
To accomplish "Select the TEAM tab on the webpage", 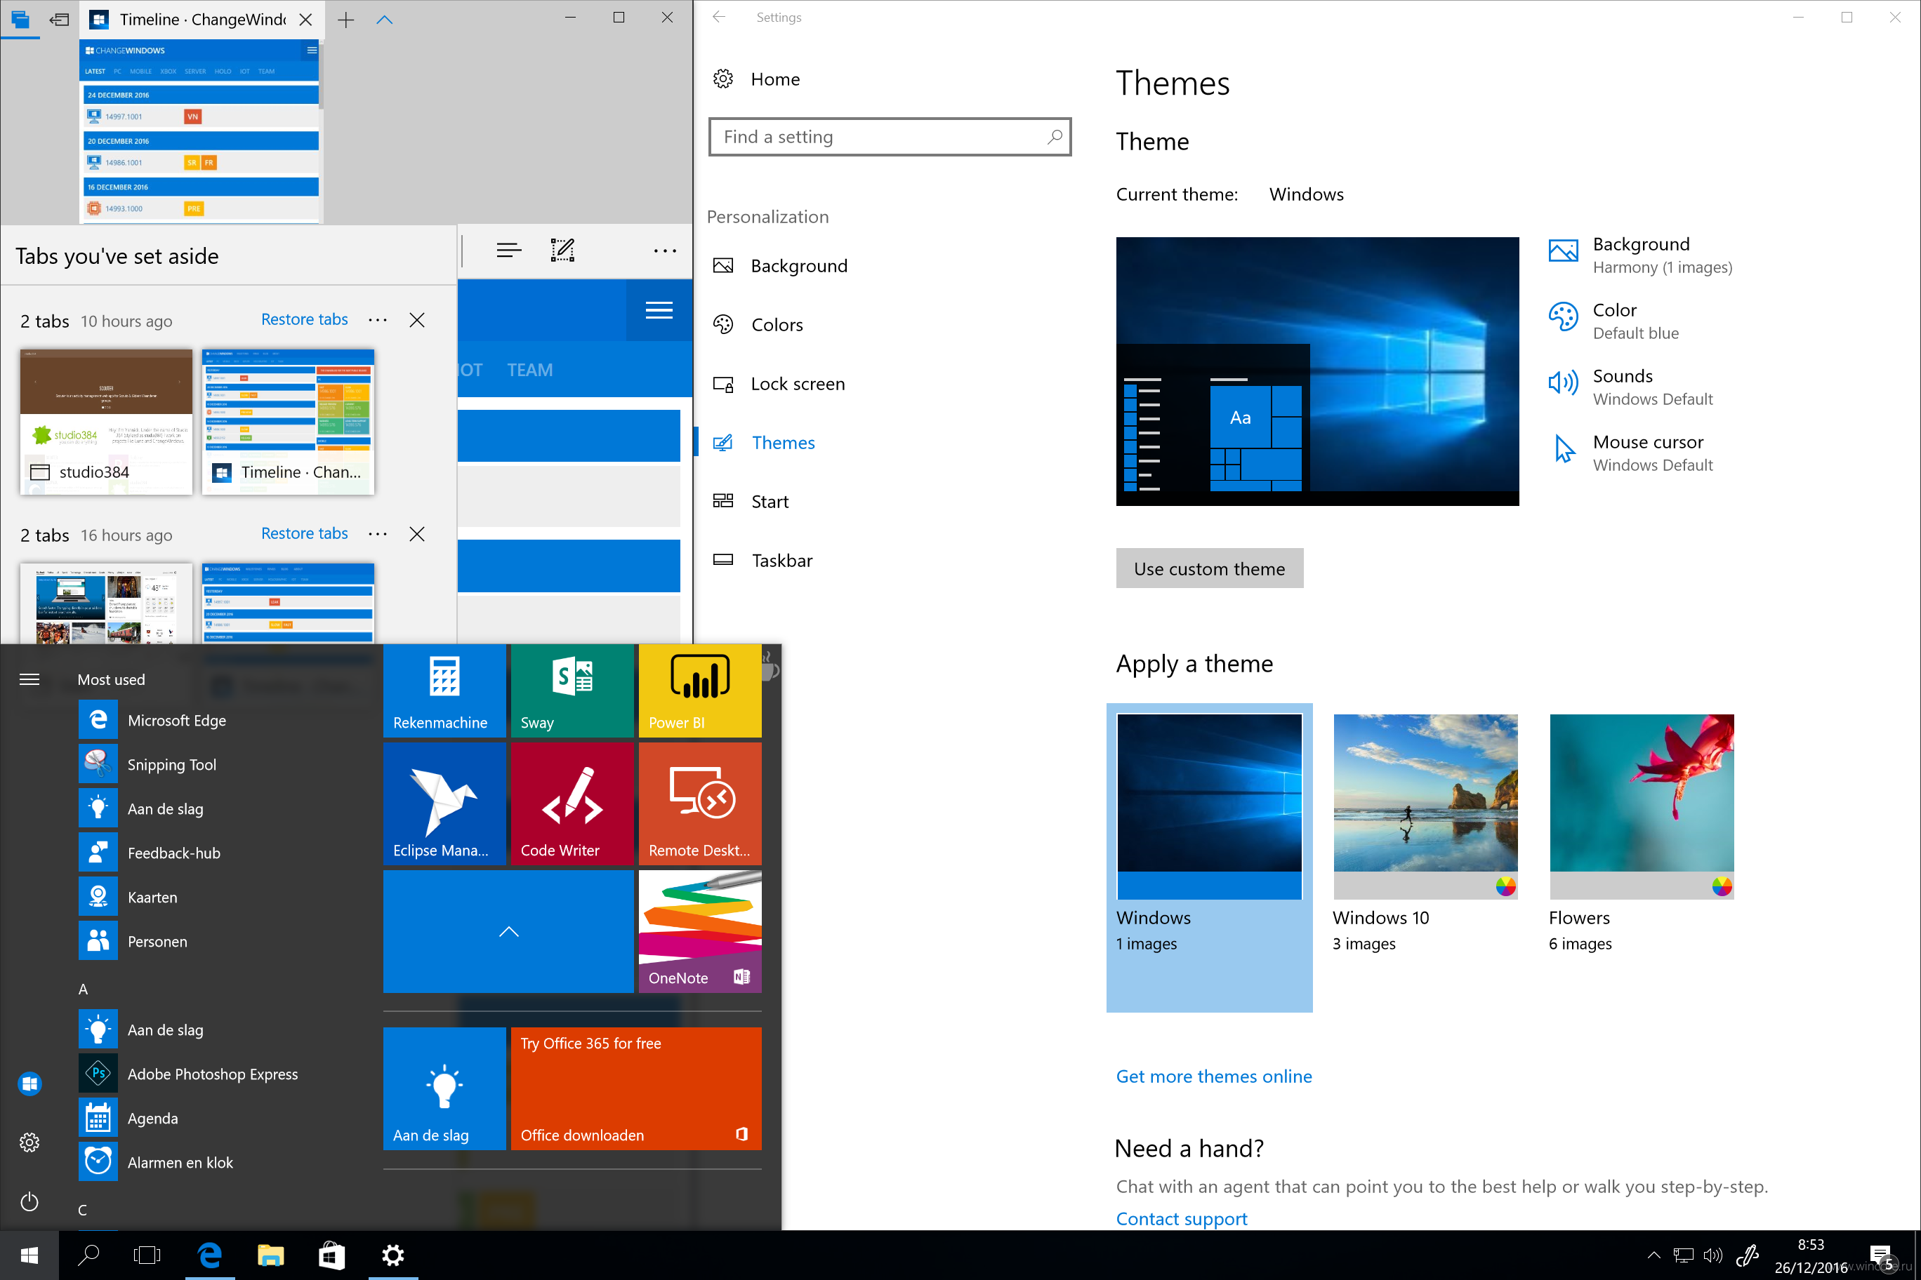I will 530,370.
